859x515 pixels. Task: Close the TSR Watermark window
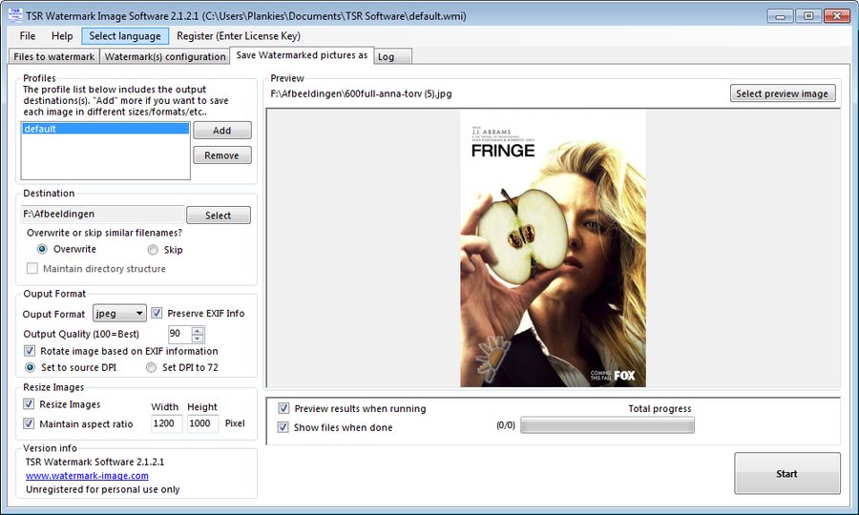click(x=836, y=16)
